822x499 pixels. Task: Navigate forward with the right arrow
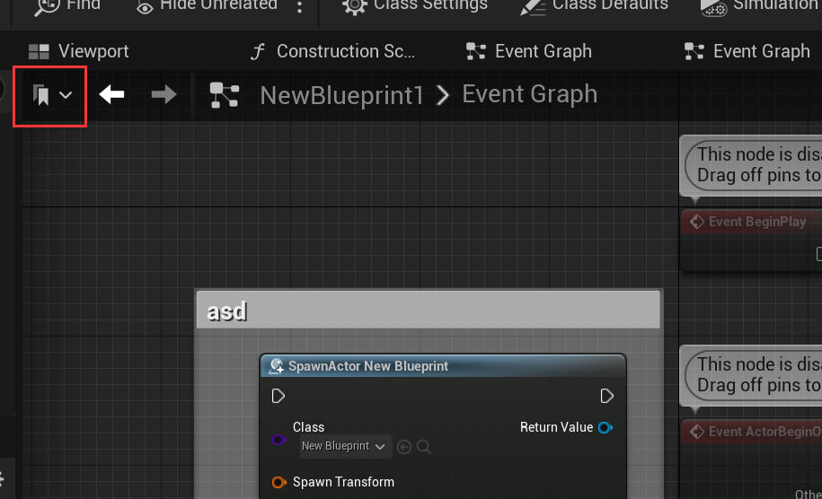coord(164,95)
